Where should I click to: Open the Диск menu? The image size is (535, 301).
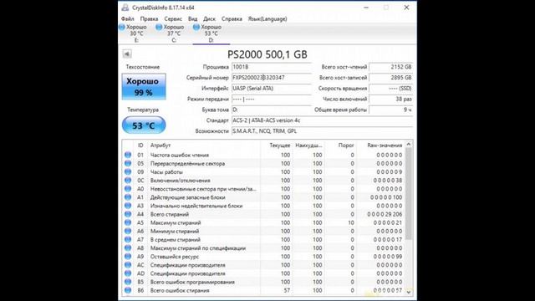[x=209, y=18]
